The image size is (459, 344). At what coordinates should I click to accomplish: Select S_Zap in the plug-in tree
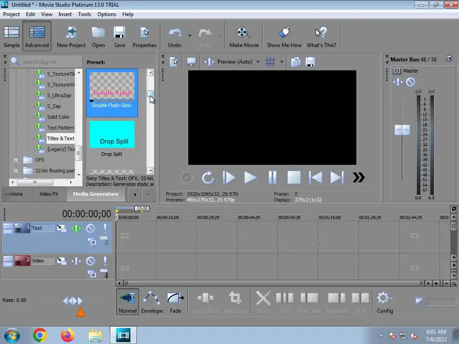54,106
